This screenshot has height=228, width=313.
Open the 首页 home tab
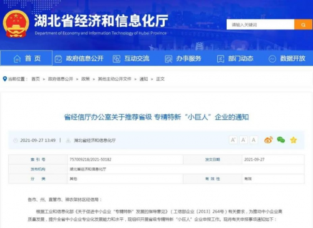tap(26, 58)
